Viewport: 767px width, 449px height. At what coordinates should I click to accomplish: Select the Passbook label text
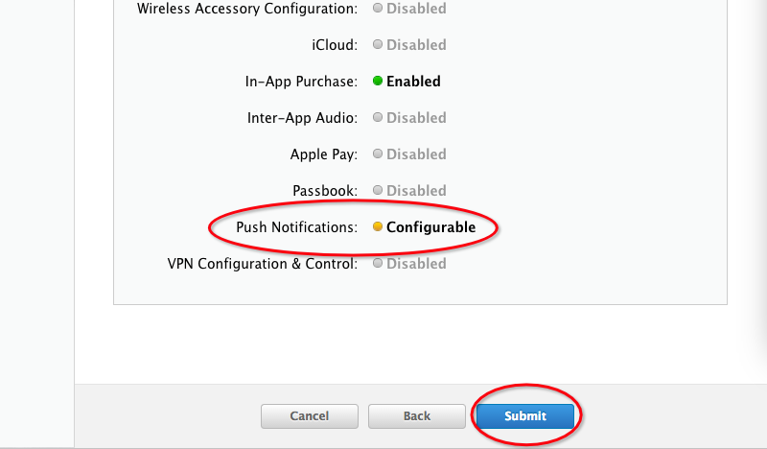tap(325, 191)
